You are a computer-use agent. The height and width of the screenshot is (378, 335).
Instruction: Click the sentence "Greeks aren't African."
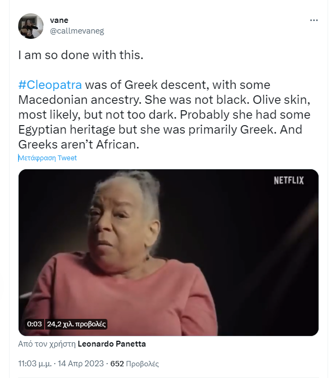click(78, 144)
